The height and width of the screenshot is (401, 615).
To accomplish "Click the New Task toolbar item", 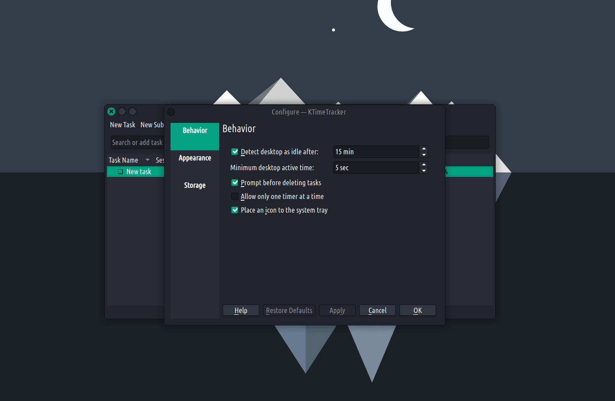I will pyautogui.click(x=122, y=125).
